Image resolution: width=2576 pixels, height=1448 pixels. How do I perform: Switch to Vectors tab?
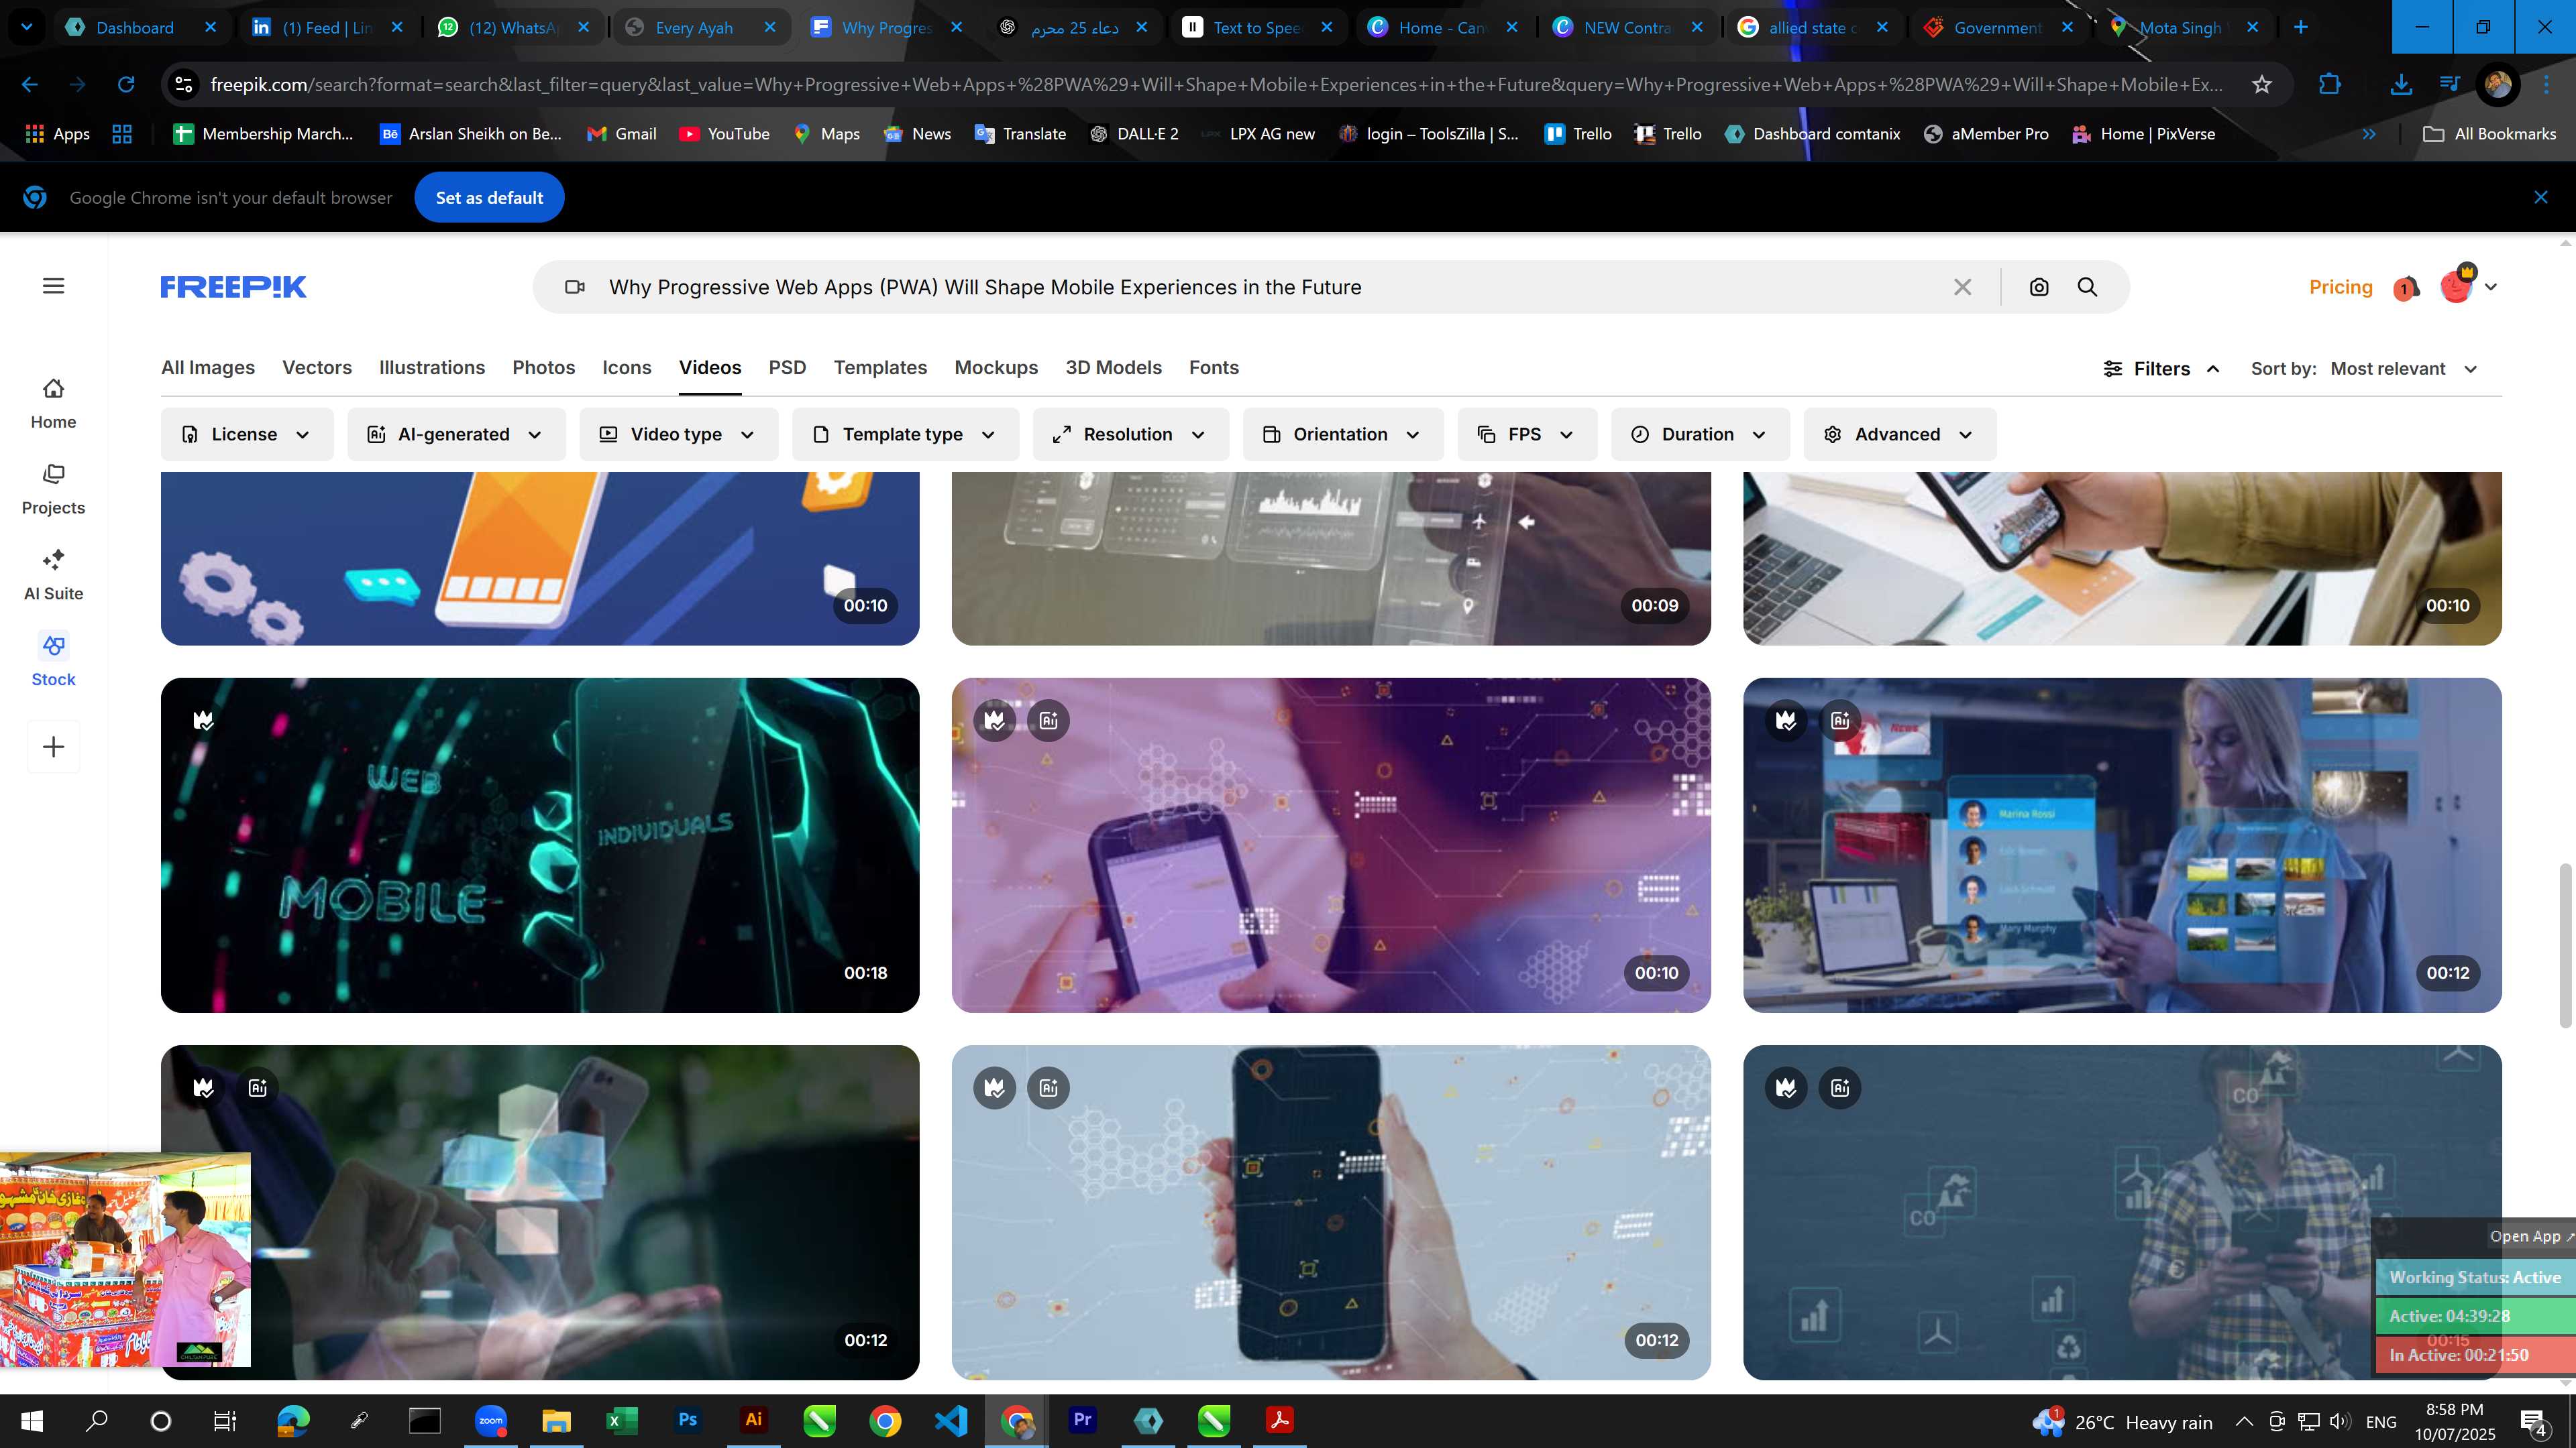[x=317, y=367]
